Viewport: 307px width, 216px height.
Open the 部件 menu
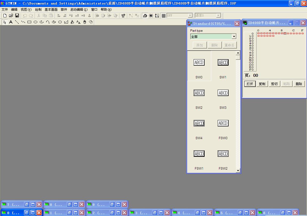[64, 10]
